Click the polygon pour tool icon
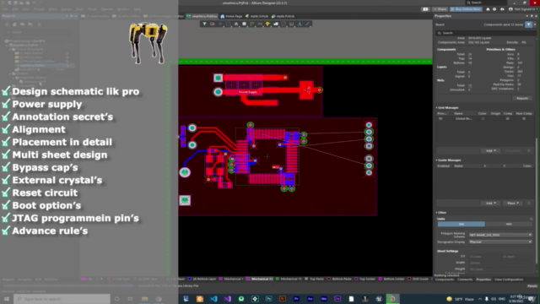The image size is (540, 304). tap(276, 24)
